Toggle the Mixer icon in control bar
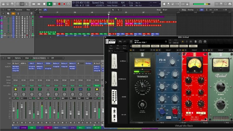Screen dimensions: 233x131 point(22,4)
